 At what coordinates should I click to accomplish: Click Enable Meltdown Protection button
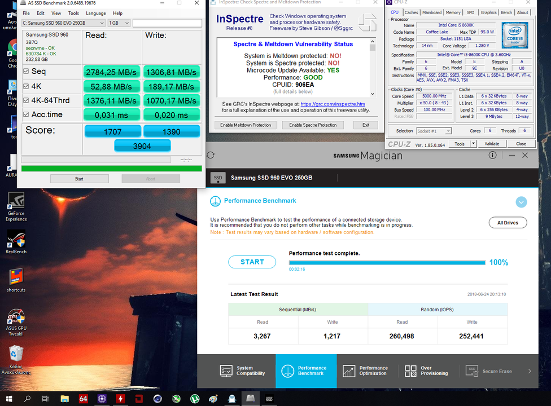pyautogui.click(x=246, y=125)
